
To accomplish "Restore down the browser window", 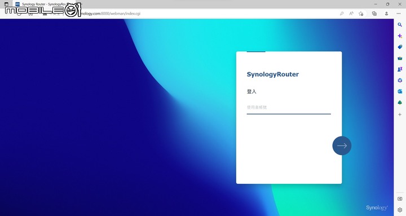I will tap(387, 4).
